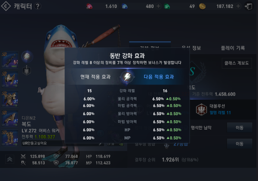Select the SR helmet equipment slot
Viewport: 258px width, 181px height.
pos(10,79)
